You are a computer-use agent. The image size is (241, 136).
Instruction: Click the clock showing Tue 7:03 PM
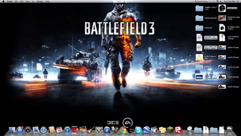pyautogui.click(x=229, y=1)
